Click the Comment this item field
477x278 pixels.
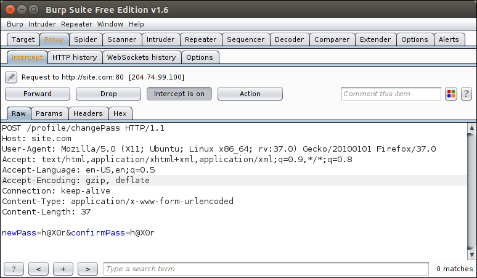[391, 94]
